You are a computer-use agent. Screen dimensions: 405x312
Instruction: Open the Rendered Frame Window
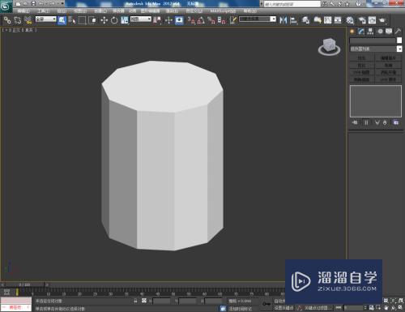pos(372,20)
